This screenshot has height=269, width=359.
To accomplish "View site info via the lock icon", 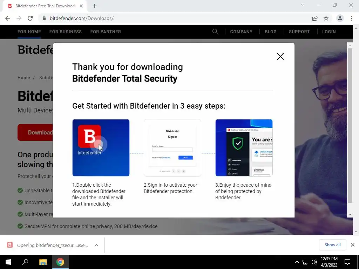I will tap(44, 18).
